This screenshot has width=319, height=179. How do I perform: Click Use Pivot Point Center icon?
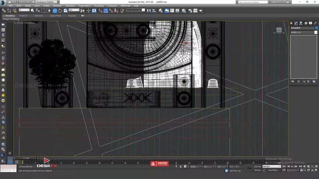click(x=83, y=10)
